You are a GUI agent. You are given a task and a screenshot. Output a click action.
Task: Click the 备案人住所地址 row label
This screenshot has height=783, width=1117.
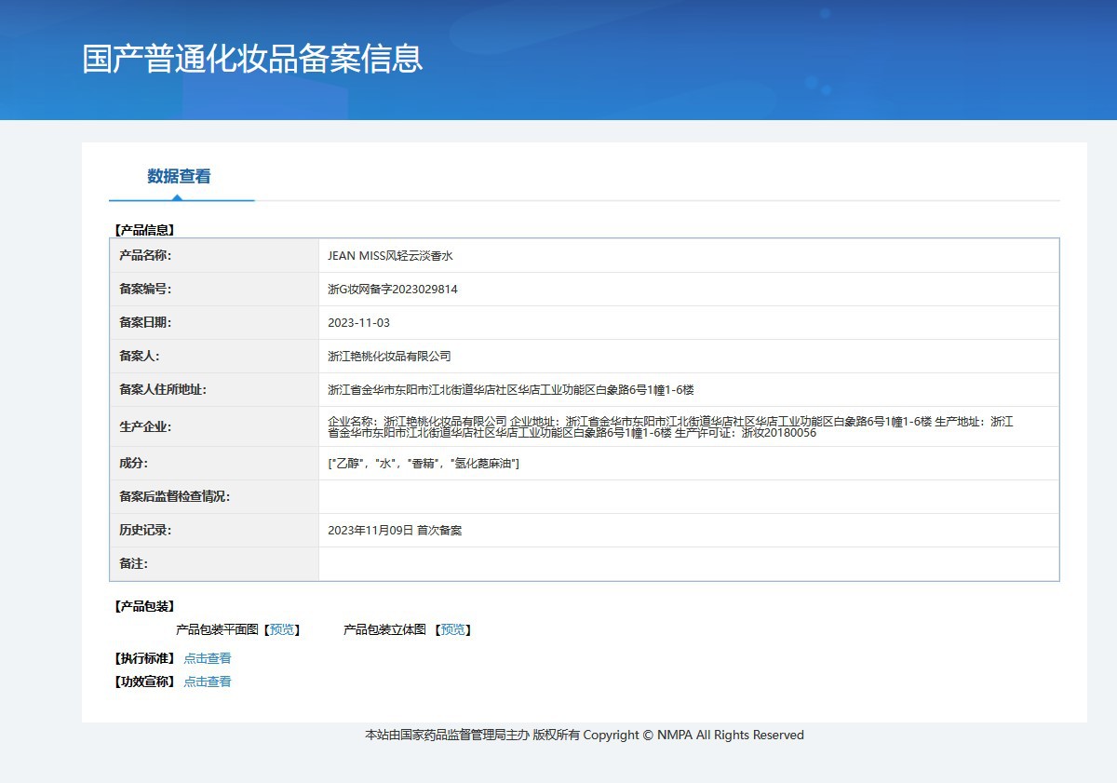(163, 390)
